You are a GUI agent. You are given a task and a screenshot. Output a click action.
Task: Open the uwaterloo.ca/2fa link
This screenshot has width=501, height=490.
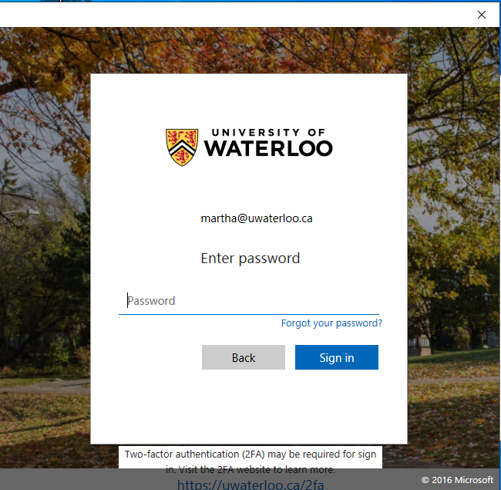tap(250, 485)
